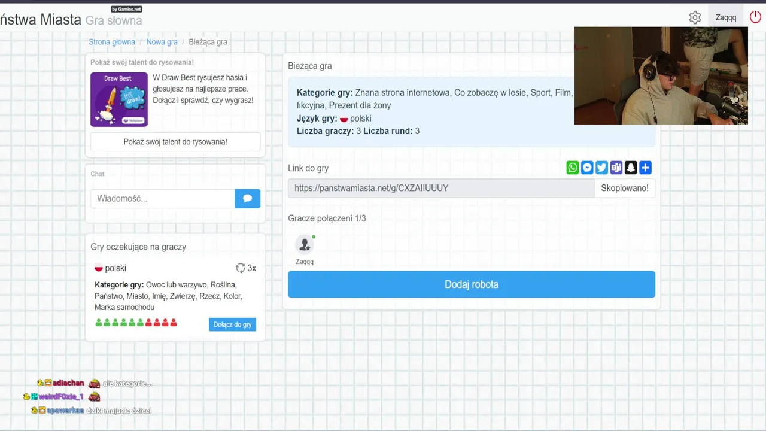Click the by Gamiac.net badge
This screenshot has width=766, height=431.
[x=127, y=9]
